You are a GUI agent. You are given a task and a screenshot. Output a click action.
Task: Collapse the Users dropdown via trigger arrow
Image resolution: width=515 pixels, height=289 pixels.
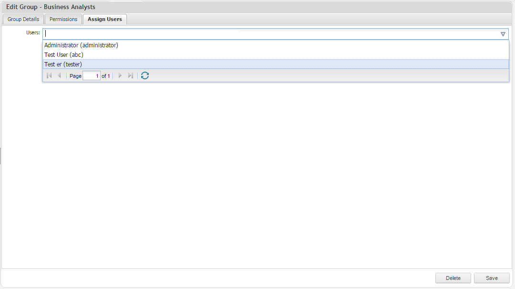pos(503,34)
